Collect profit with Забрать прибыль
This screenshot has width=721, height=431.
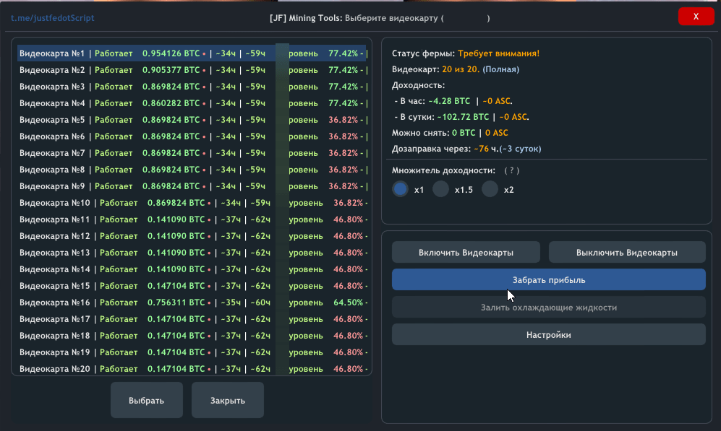pyautogui.click(x=549, y=279)
